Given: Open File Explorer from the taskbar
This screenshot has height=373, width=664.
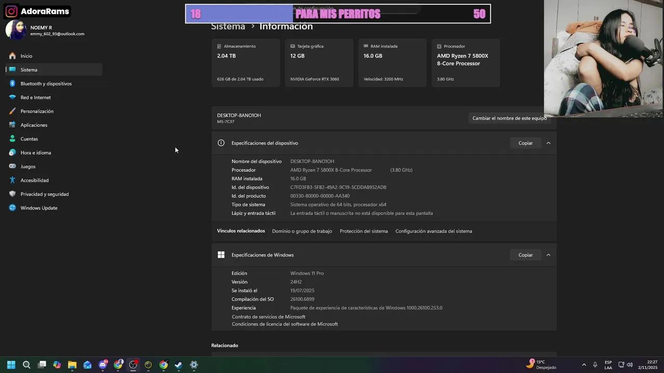Looking at the screenshot, I should 72,365.
